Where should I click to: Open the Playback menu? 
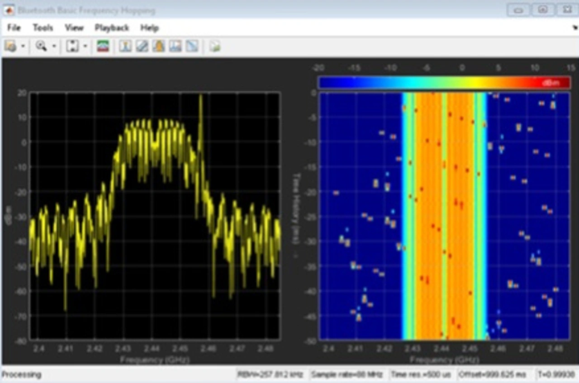[x=112, y=28]
